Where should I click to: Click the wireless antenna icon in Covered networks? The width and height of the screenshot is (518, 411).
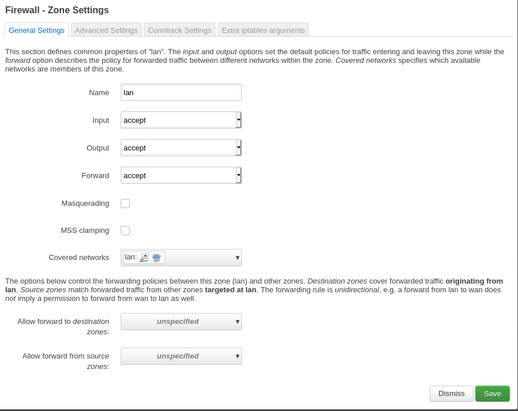click(156, 257)
